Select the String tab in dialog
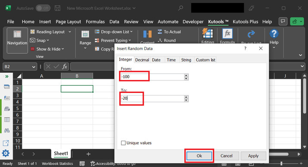308x167 pixels. [186, 60]
